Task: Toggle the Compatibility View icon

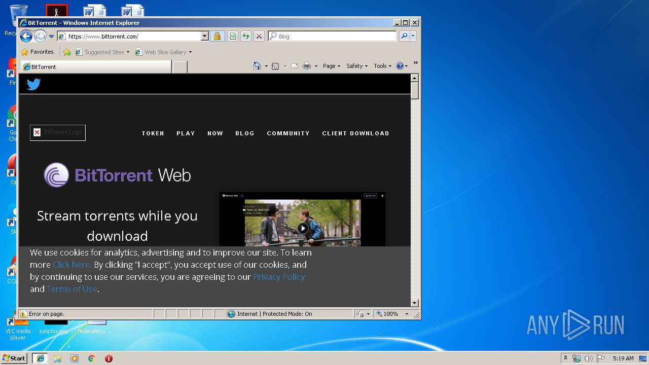Action: [x=233, y=36]
